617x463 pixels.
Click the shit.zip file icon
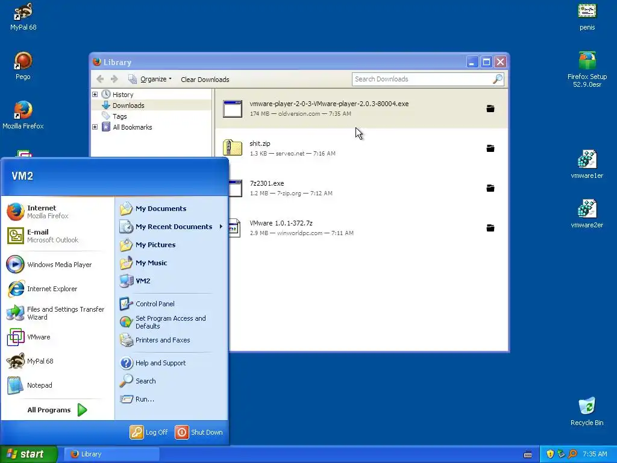[233, 148]
